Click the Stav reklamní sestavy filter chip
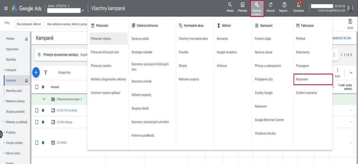The image size is (358, 164). pyautogui.click(x=66, y=23)
